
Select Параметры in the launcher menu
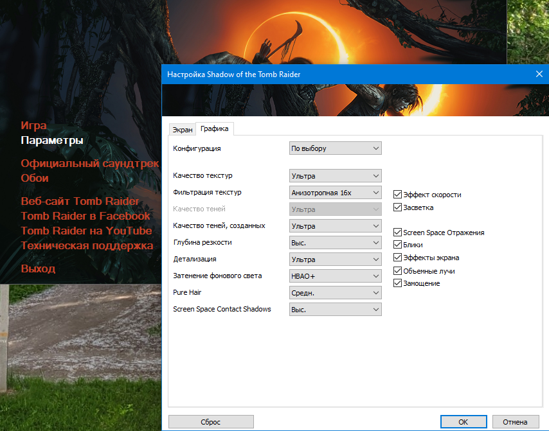[x=52, y=140]
